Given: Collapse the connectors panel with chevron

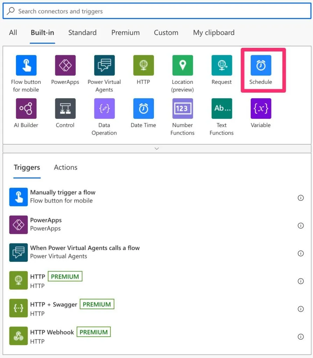Looking at the screenshot, I should tap(157, 149).
